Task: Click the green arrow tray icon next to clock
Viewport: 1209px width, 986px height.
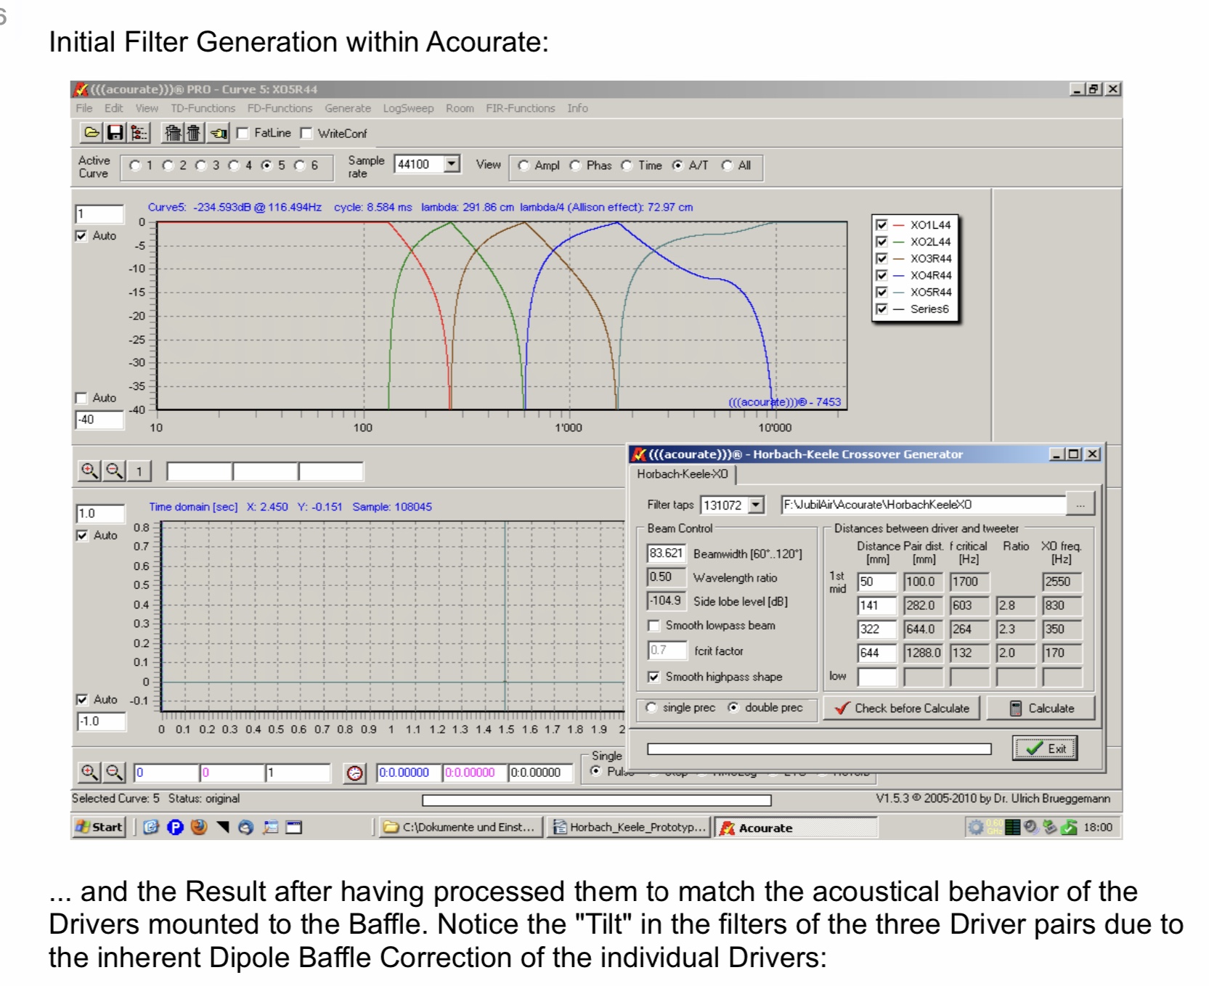Action: (1069, 827)
